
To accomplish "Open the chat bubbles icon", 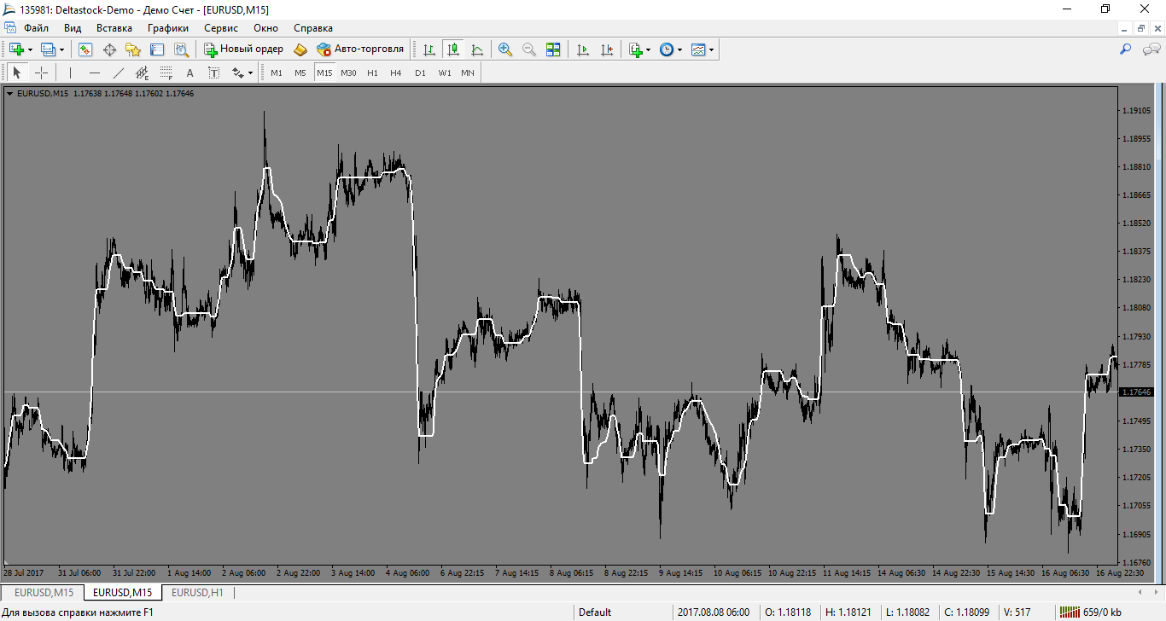I will tap(1151, 50).
